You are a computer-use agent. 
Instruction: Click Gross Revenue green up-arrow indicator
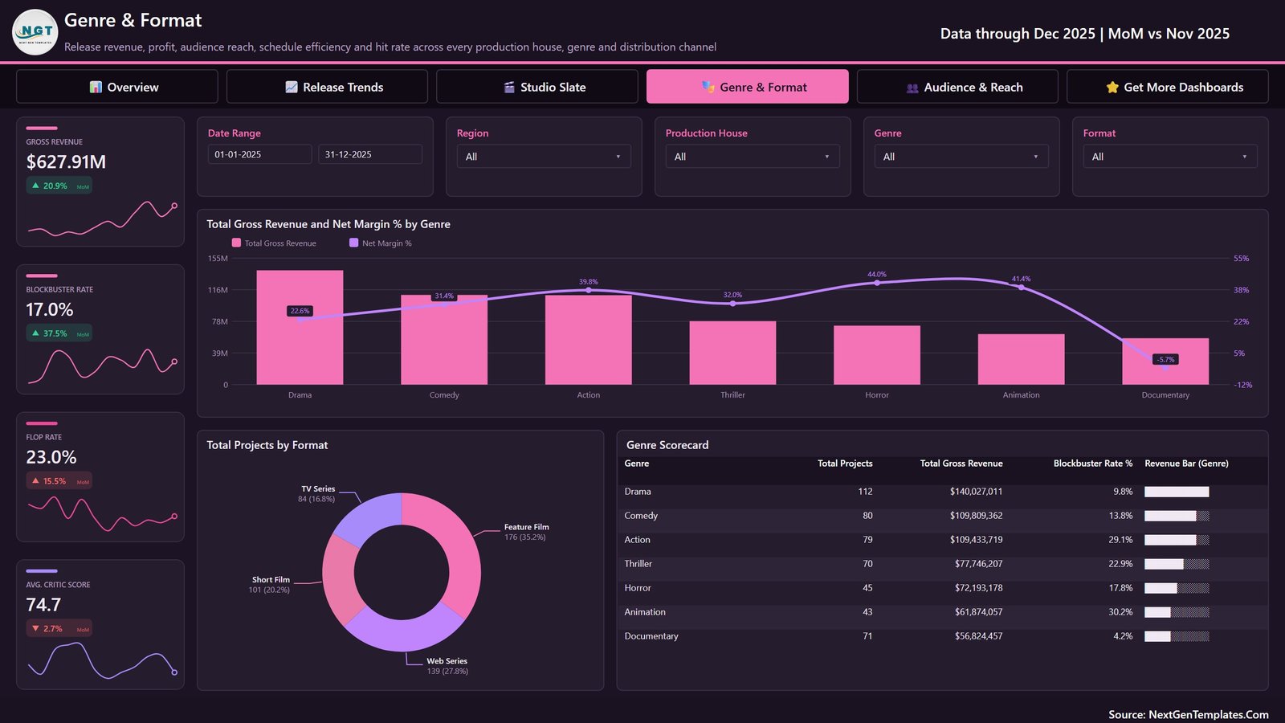pyautogui.click(x=35, y=186)
